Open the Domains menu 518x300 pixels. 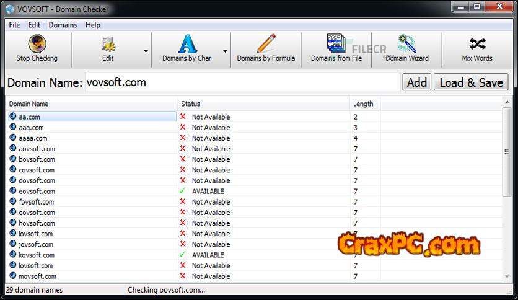[63, 25]
